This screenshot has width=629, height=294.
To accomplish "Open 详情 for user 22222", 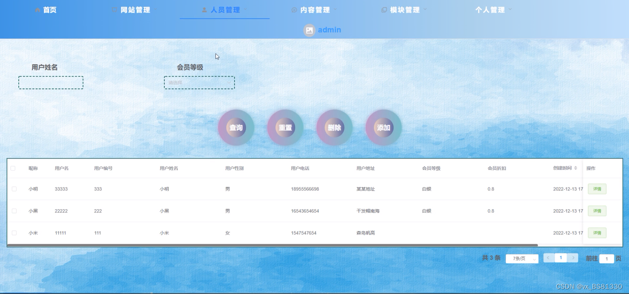I will click(x=597, y=211).
